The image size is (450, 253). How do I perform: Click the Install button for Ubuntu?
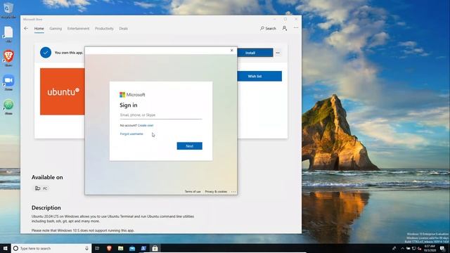click(x=255, y=53)
